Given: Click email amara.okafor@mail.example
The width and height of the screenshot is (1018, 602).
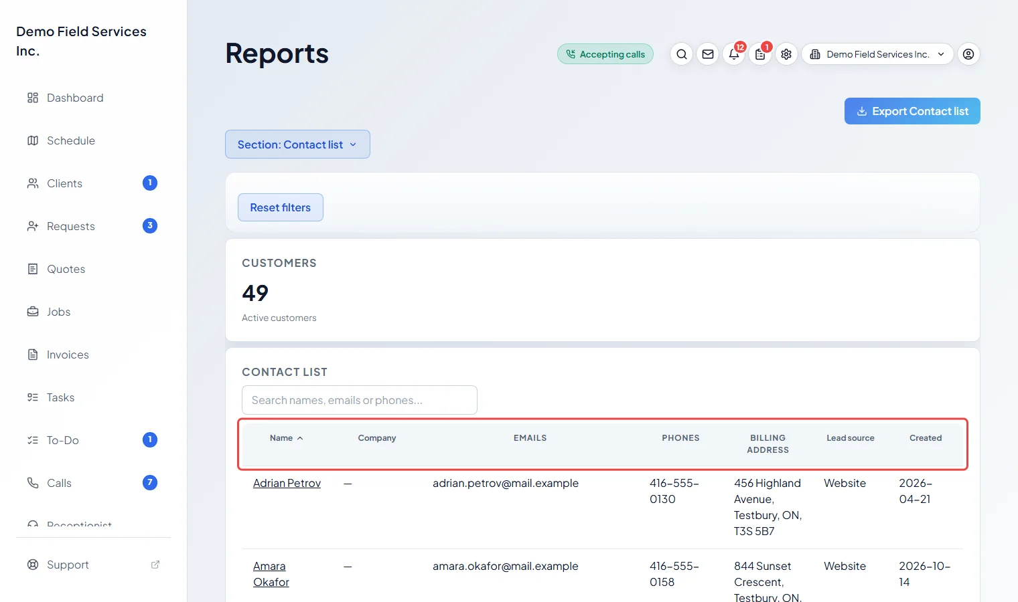Looking at the screenshot, I should click(506, 566).
